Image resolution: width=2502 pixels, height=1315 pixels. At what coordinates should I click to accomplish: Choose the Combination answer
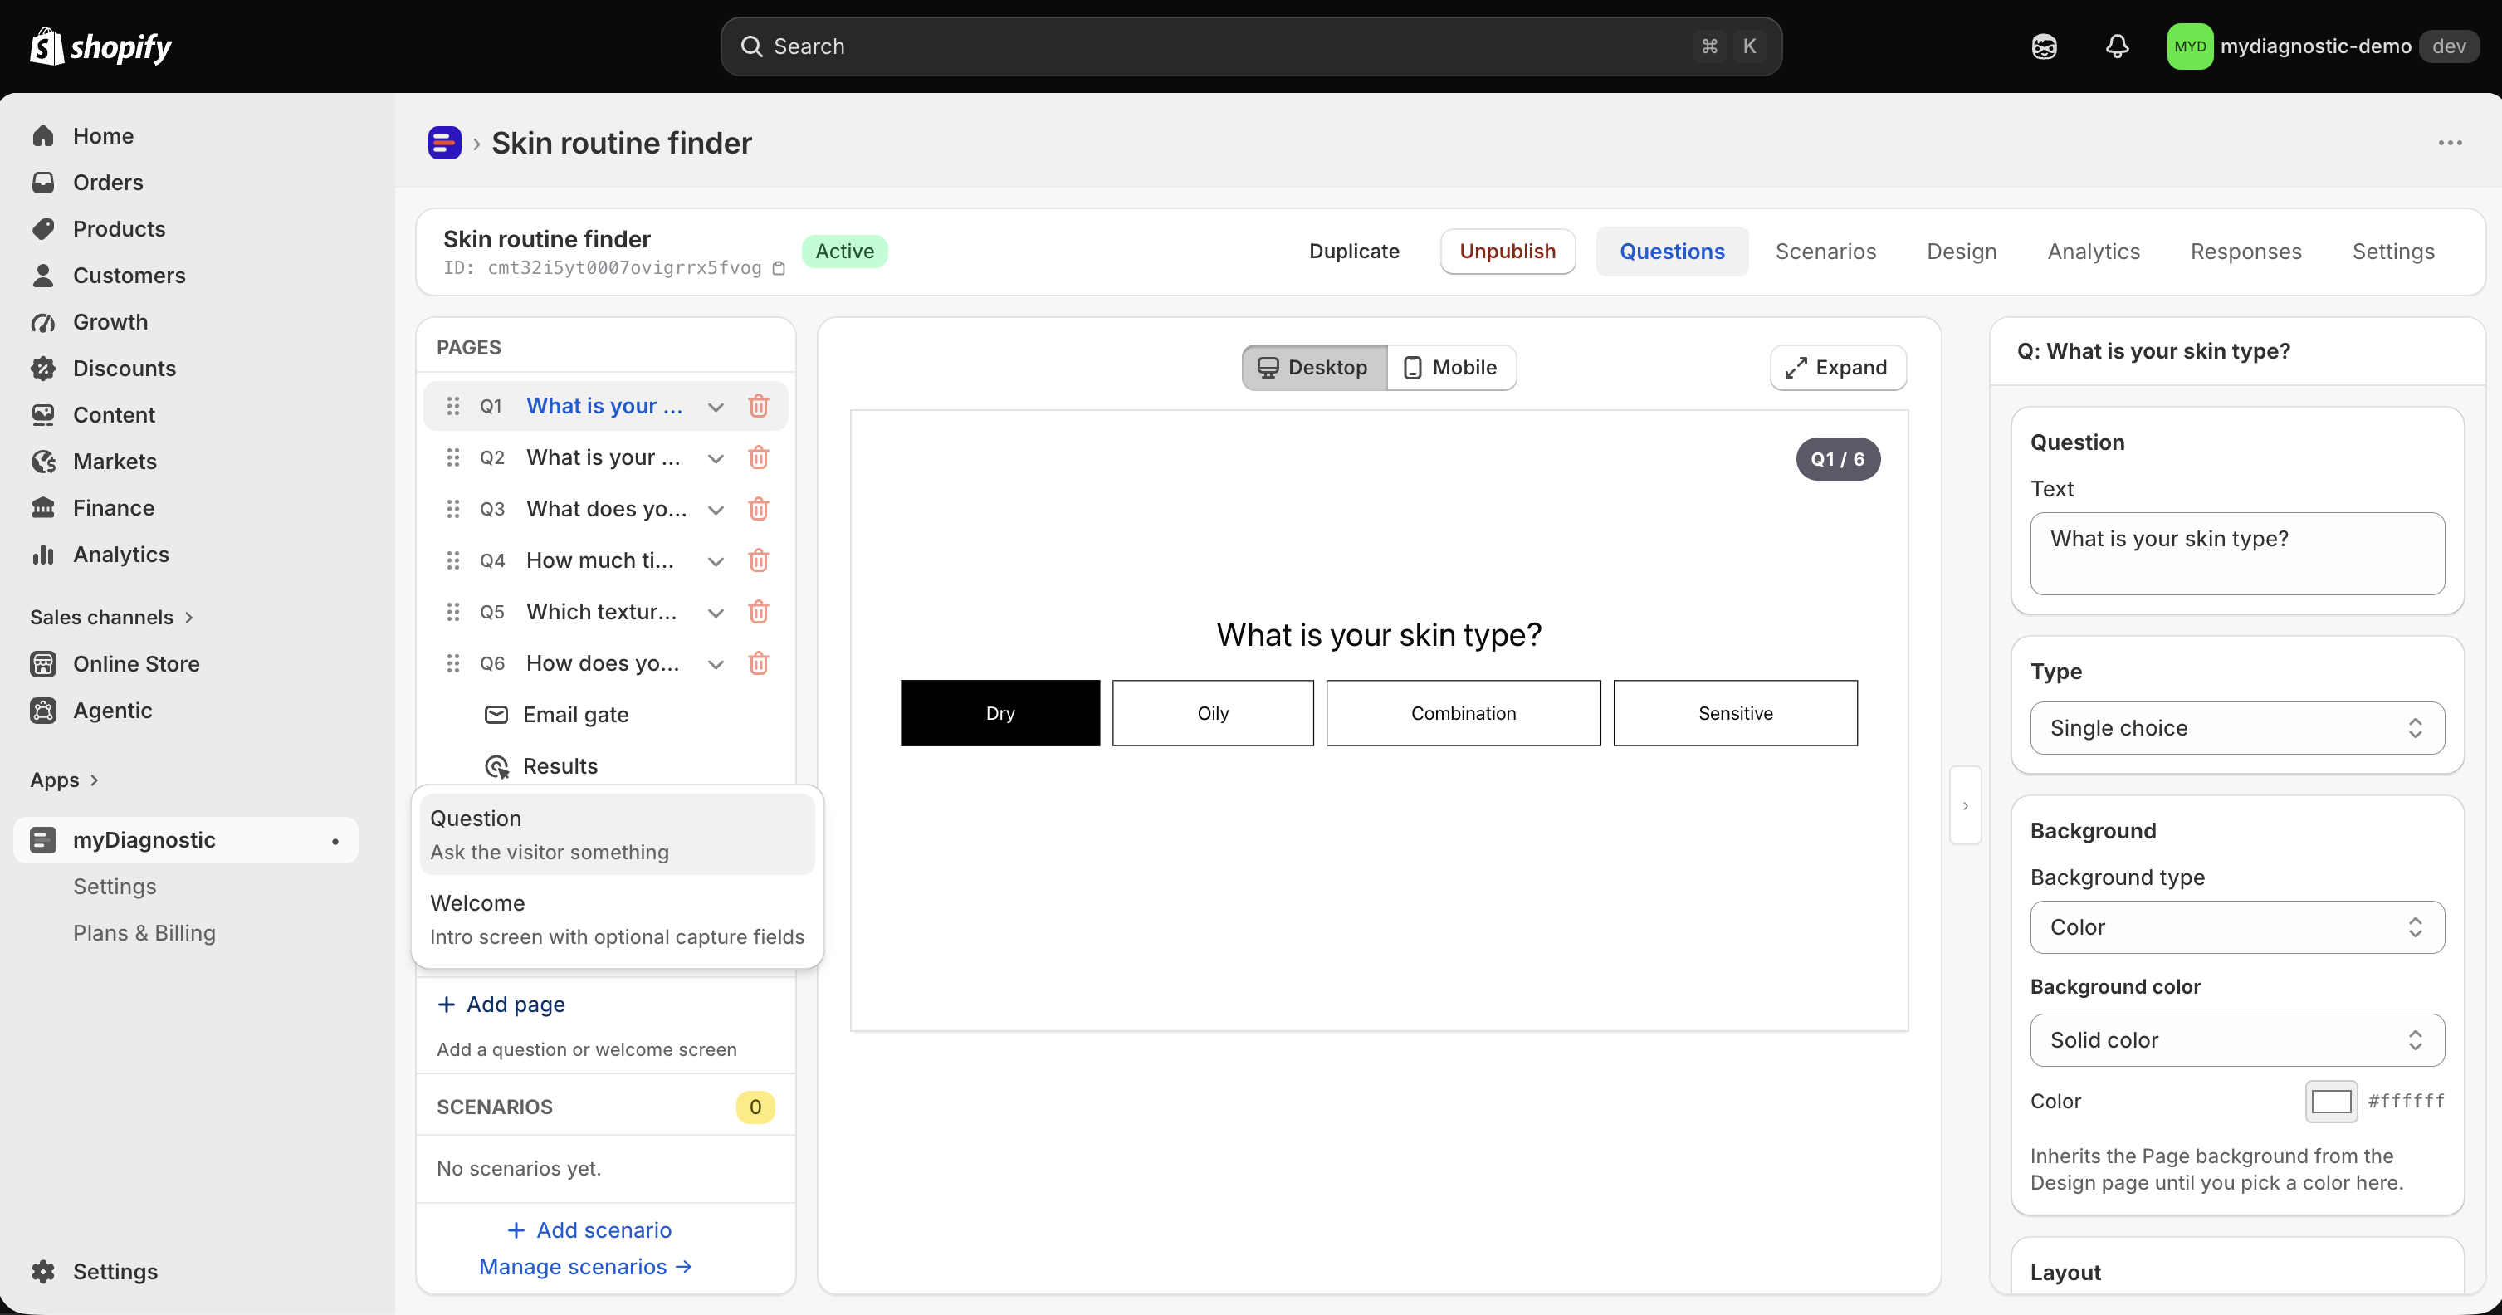pos(1464,713)
